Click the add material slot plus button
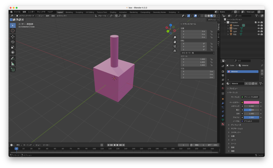Viewport: 273px width, 168px height. [x=262, y=71]
